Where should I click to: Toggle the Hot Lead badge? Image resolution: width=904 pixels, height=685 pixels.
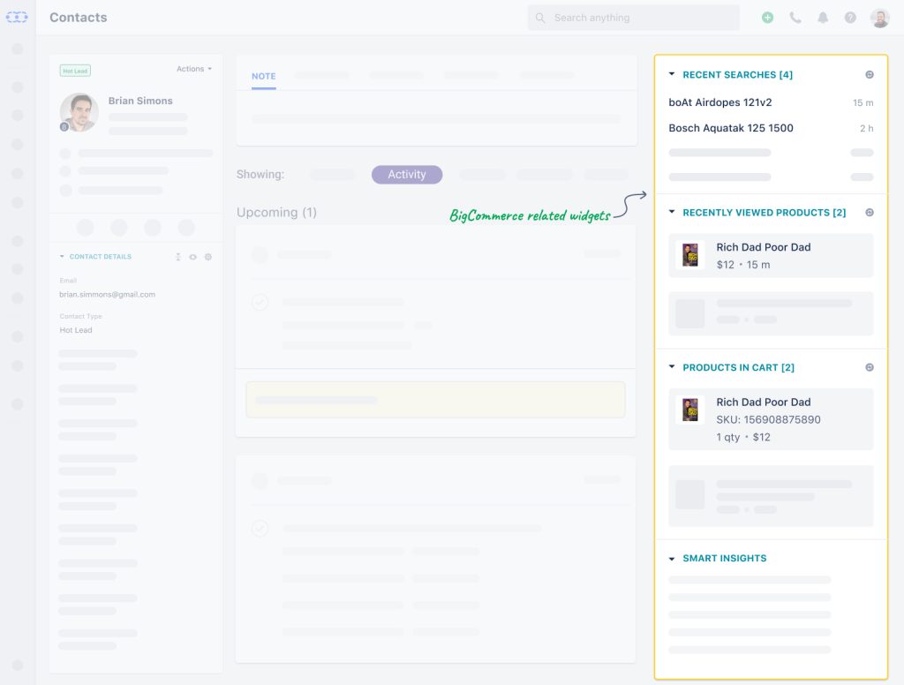74,70
